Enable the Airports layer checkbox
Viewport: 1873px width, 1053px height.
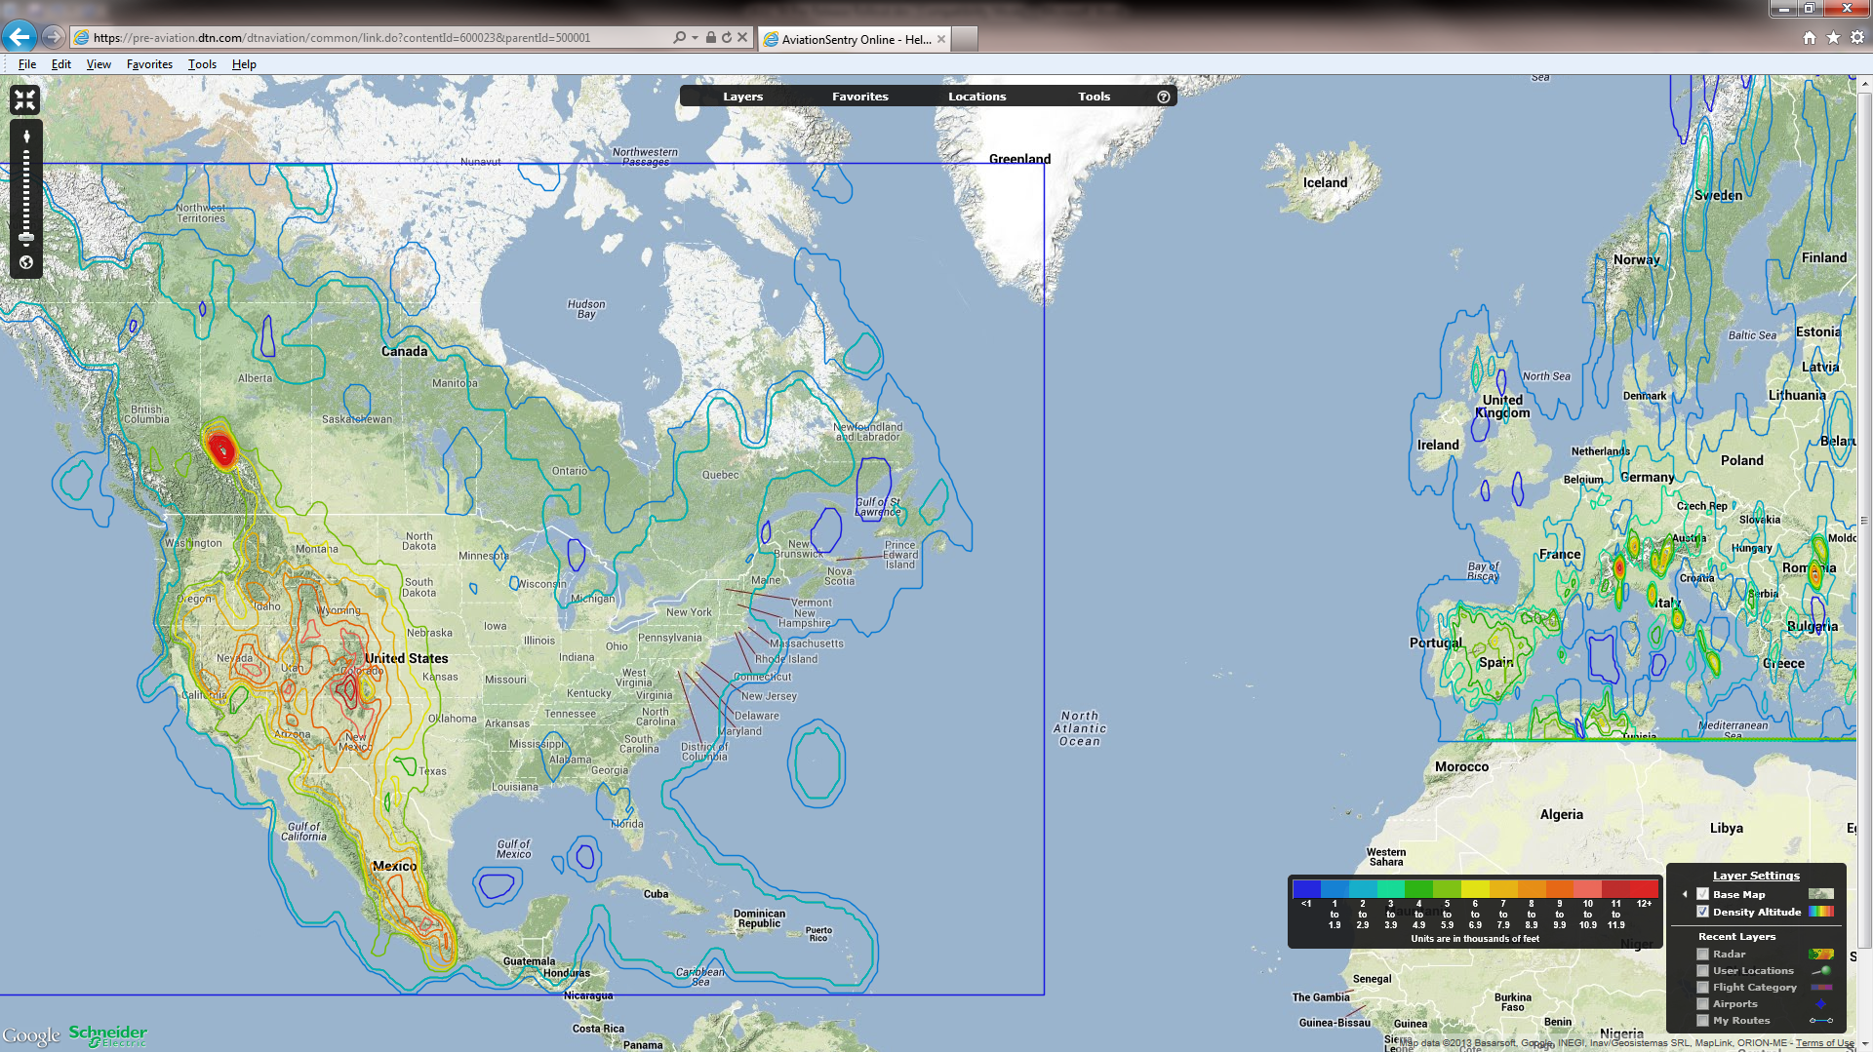point(1703,1003)
